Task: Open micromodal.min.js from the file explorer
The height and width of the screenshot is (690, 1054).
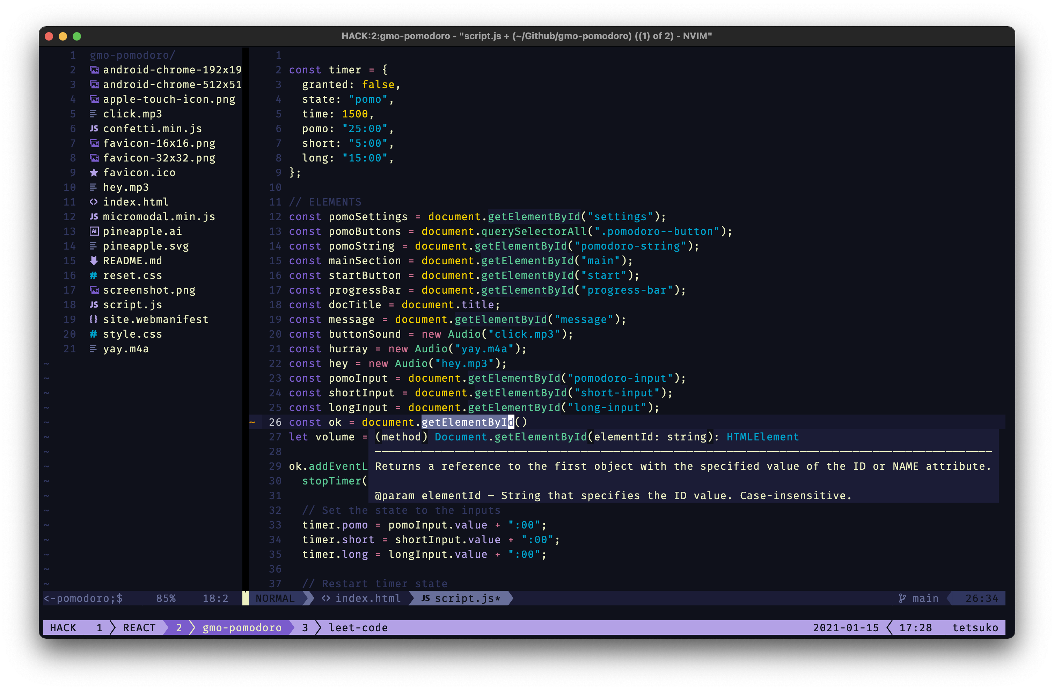Action: [x=159, y=217]
